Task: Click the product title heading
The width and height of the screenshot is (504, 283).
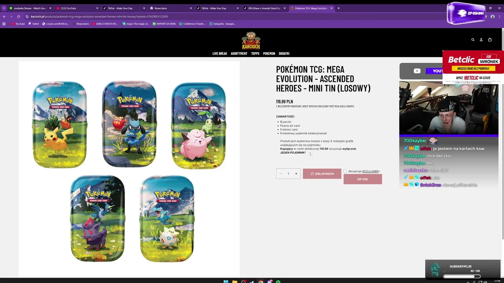Action: (323, 79)
